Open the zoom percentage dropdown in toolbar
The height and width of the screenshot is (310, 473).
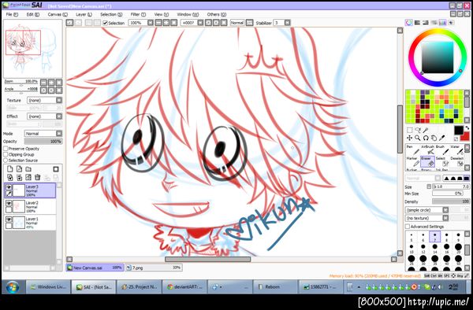pyautogui.click(x=151, y=23)
